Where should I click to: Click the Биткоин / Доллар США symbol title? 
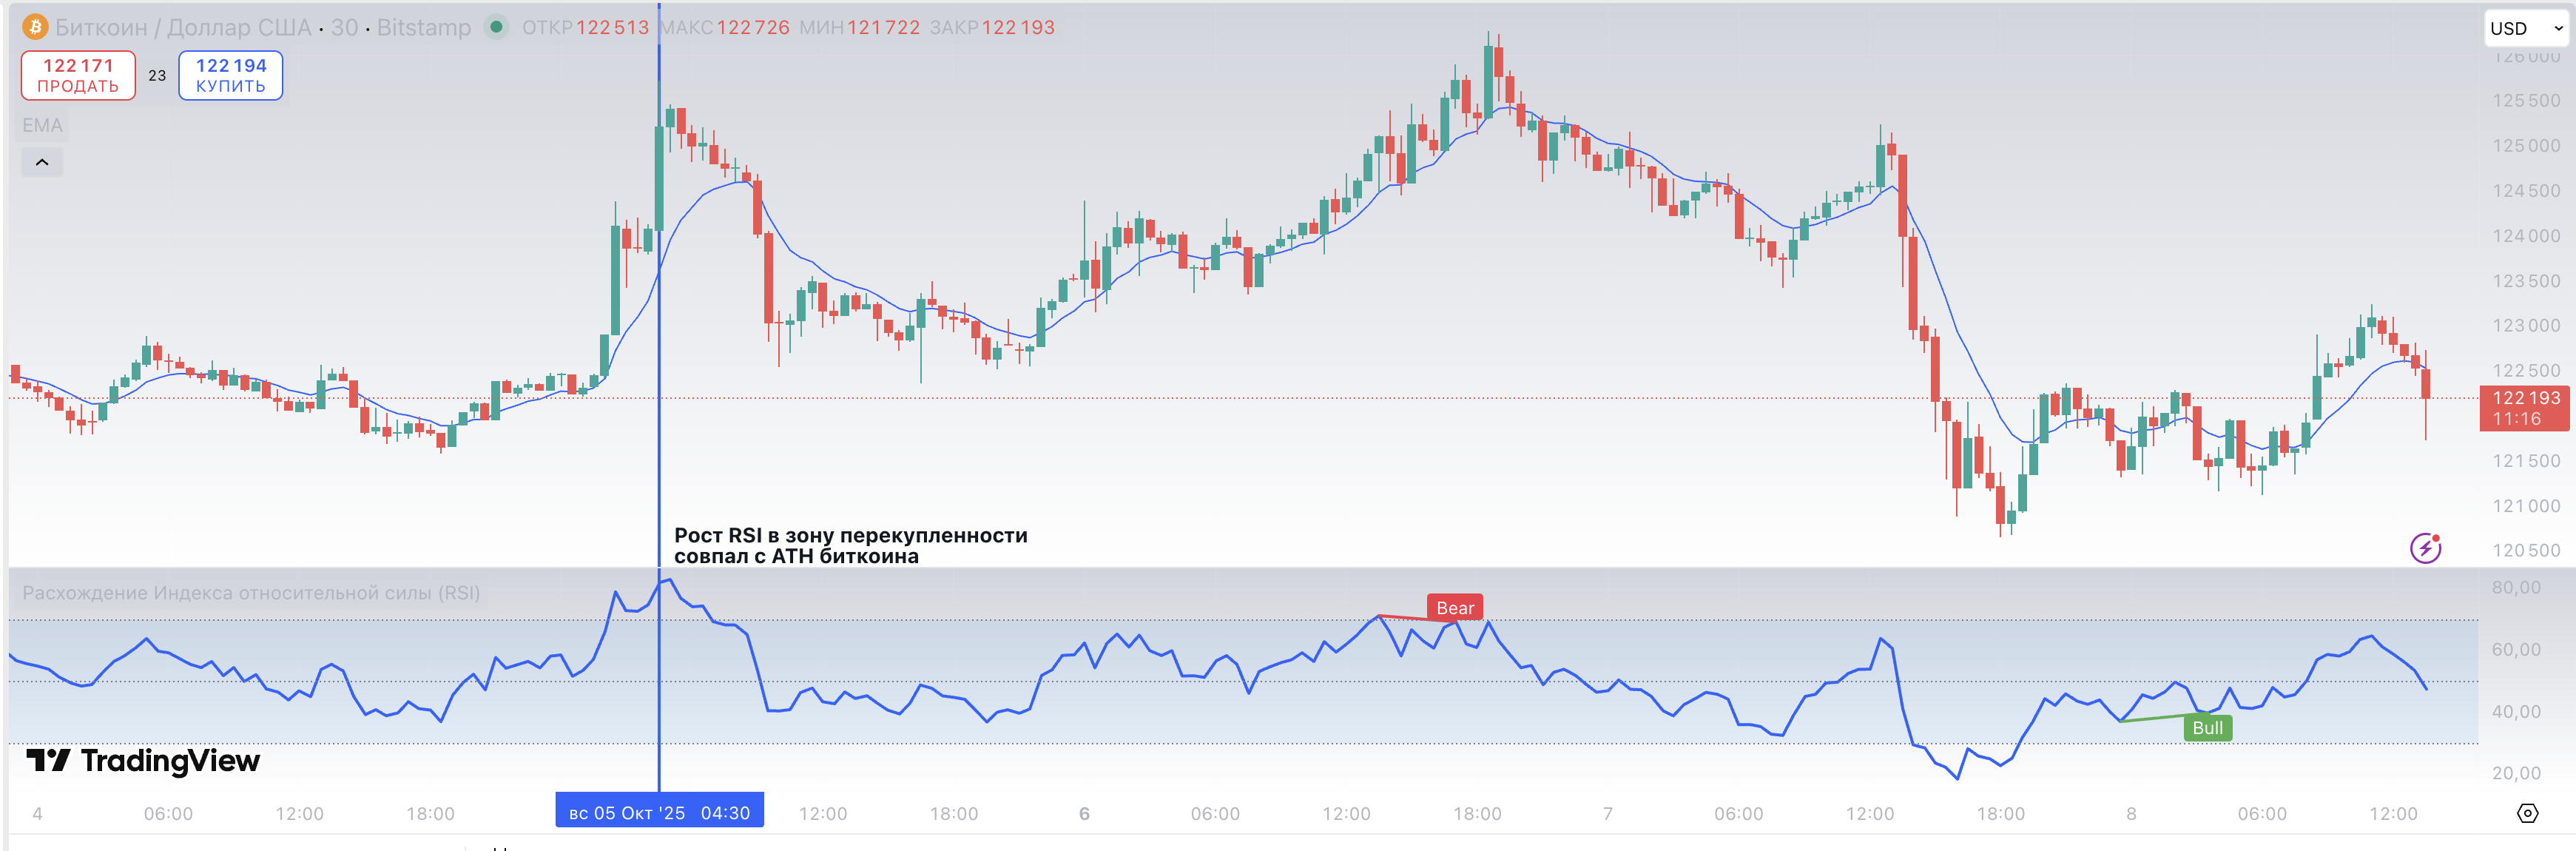click(x=183, y=27)
